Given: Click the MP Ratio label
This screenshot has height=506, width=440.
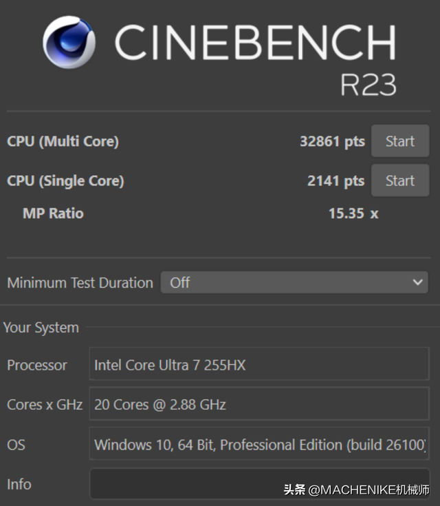Looking at the screenshot, I should [x=53, y=213].
